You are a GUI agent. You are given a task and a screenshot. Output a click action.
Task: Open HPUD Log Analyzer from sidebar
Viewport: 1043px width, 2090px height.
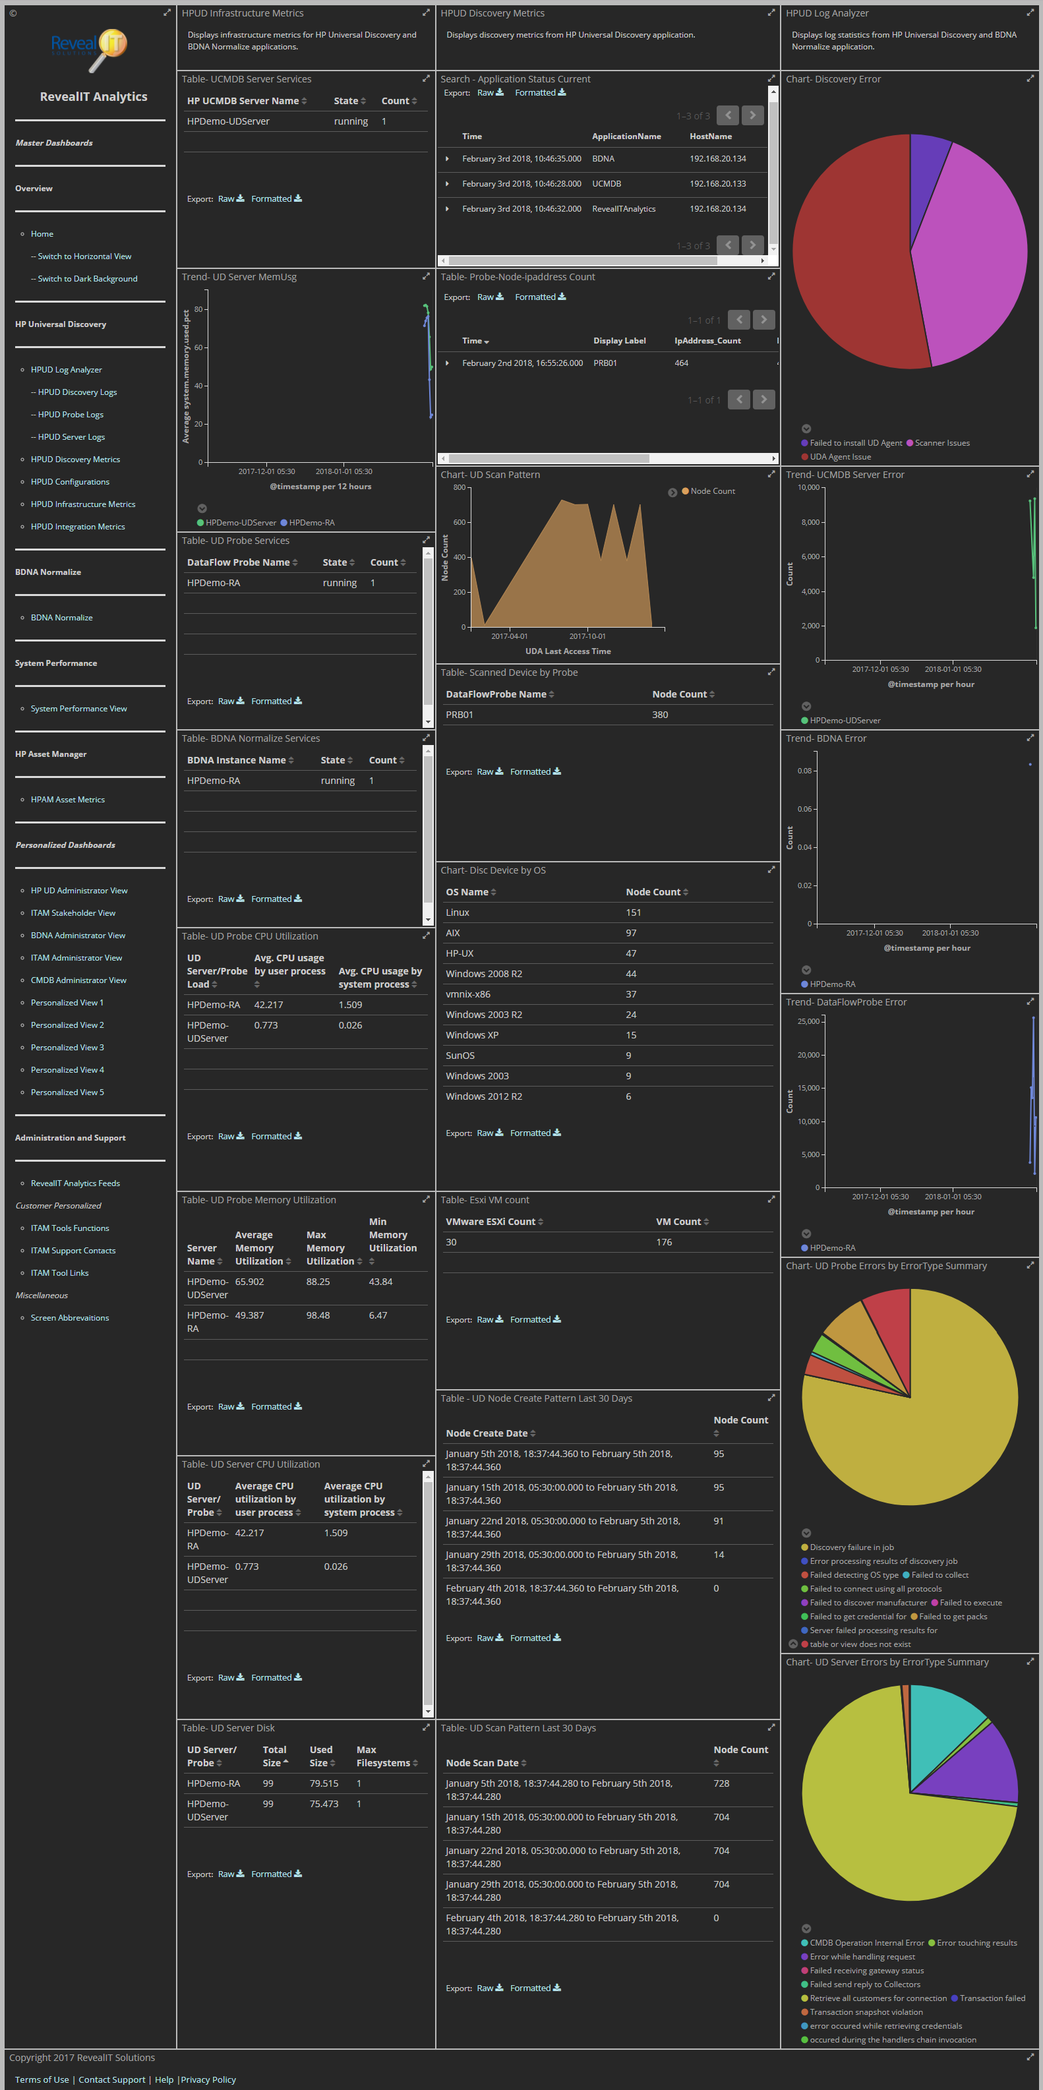click(x=67, y=369)
